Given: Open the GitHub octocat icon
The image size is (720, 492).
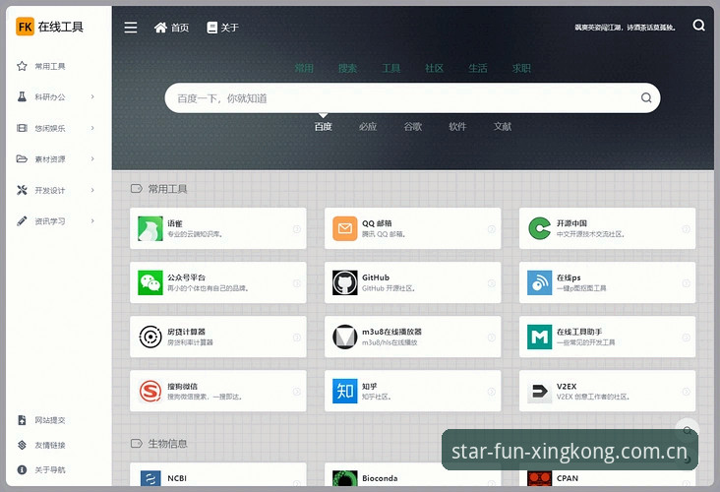Looking at the screenshot, I should (x=345, y=283).
